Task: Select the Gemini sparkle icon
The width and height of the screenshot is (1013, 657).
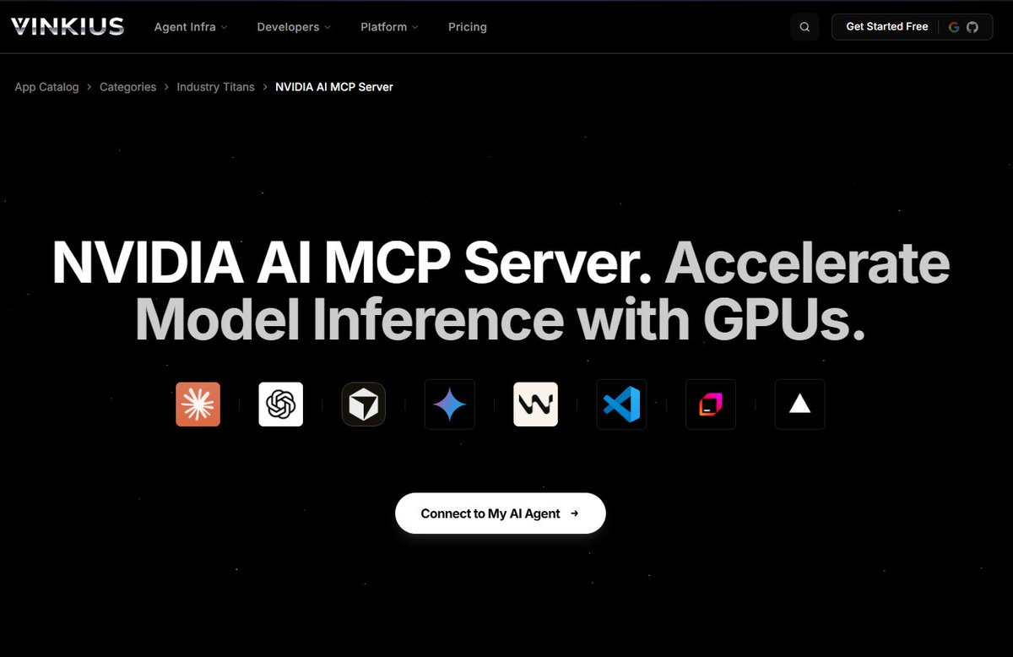Action: (x=450, y=405)
